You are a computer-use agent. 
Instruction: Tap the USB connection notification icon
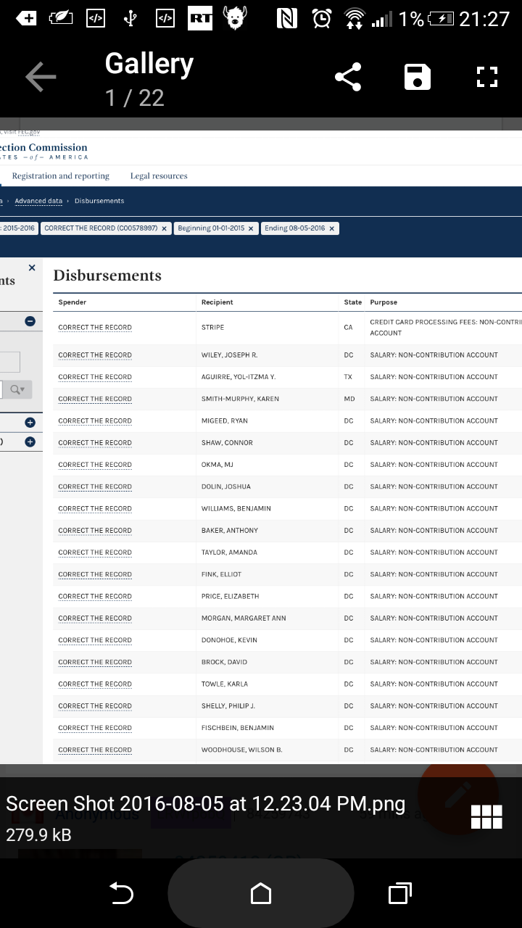pos(130,19)
